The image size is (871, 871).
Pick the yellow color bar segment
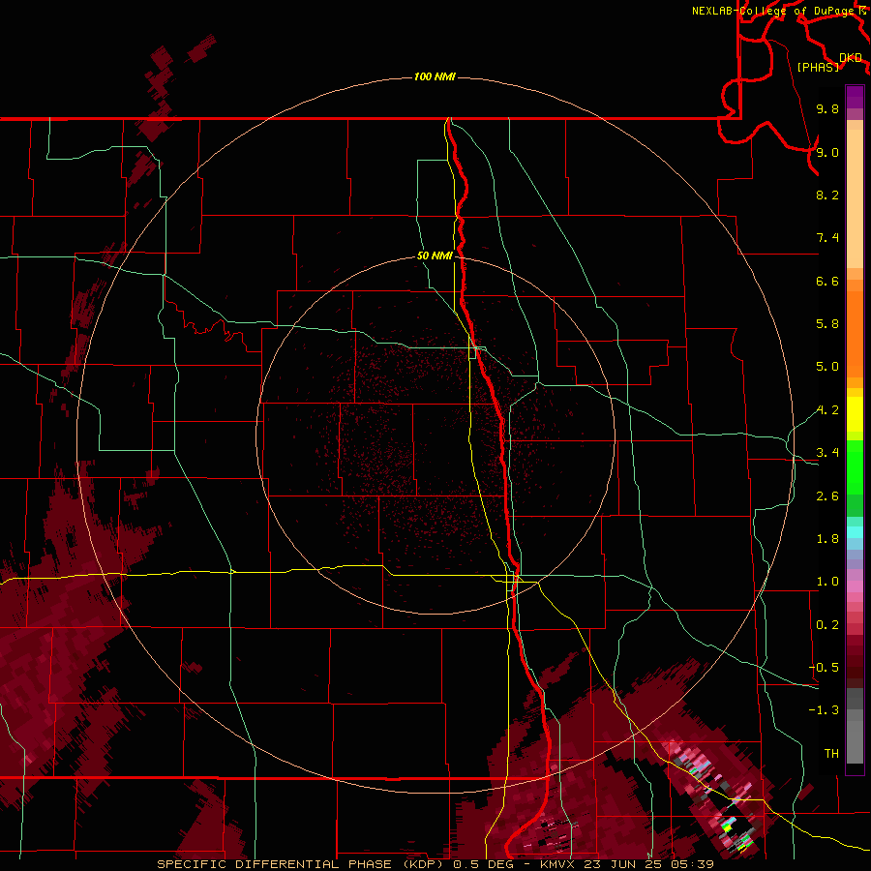coord(855,414)
